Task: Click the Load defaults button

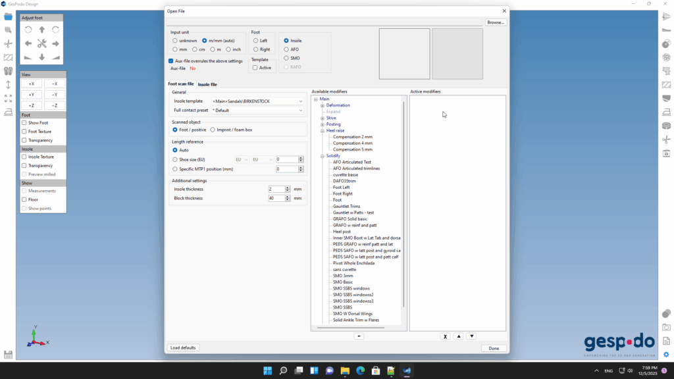Action: click(x=184, y=347)
